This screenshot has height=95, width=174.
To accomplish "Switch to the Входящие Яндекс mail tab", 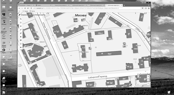I will 25,5.
